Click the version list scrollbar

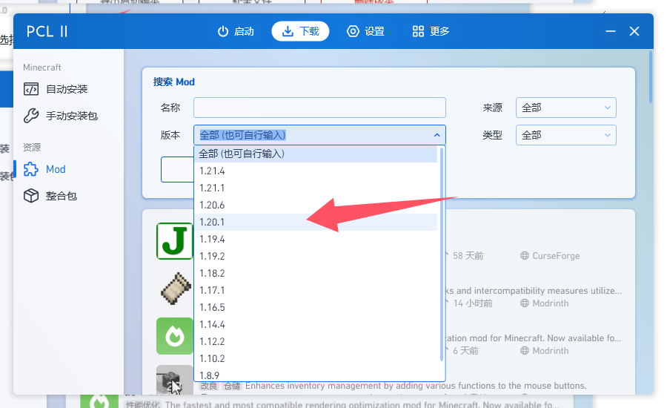[x=442, y=252]
